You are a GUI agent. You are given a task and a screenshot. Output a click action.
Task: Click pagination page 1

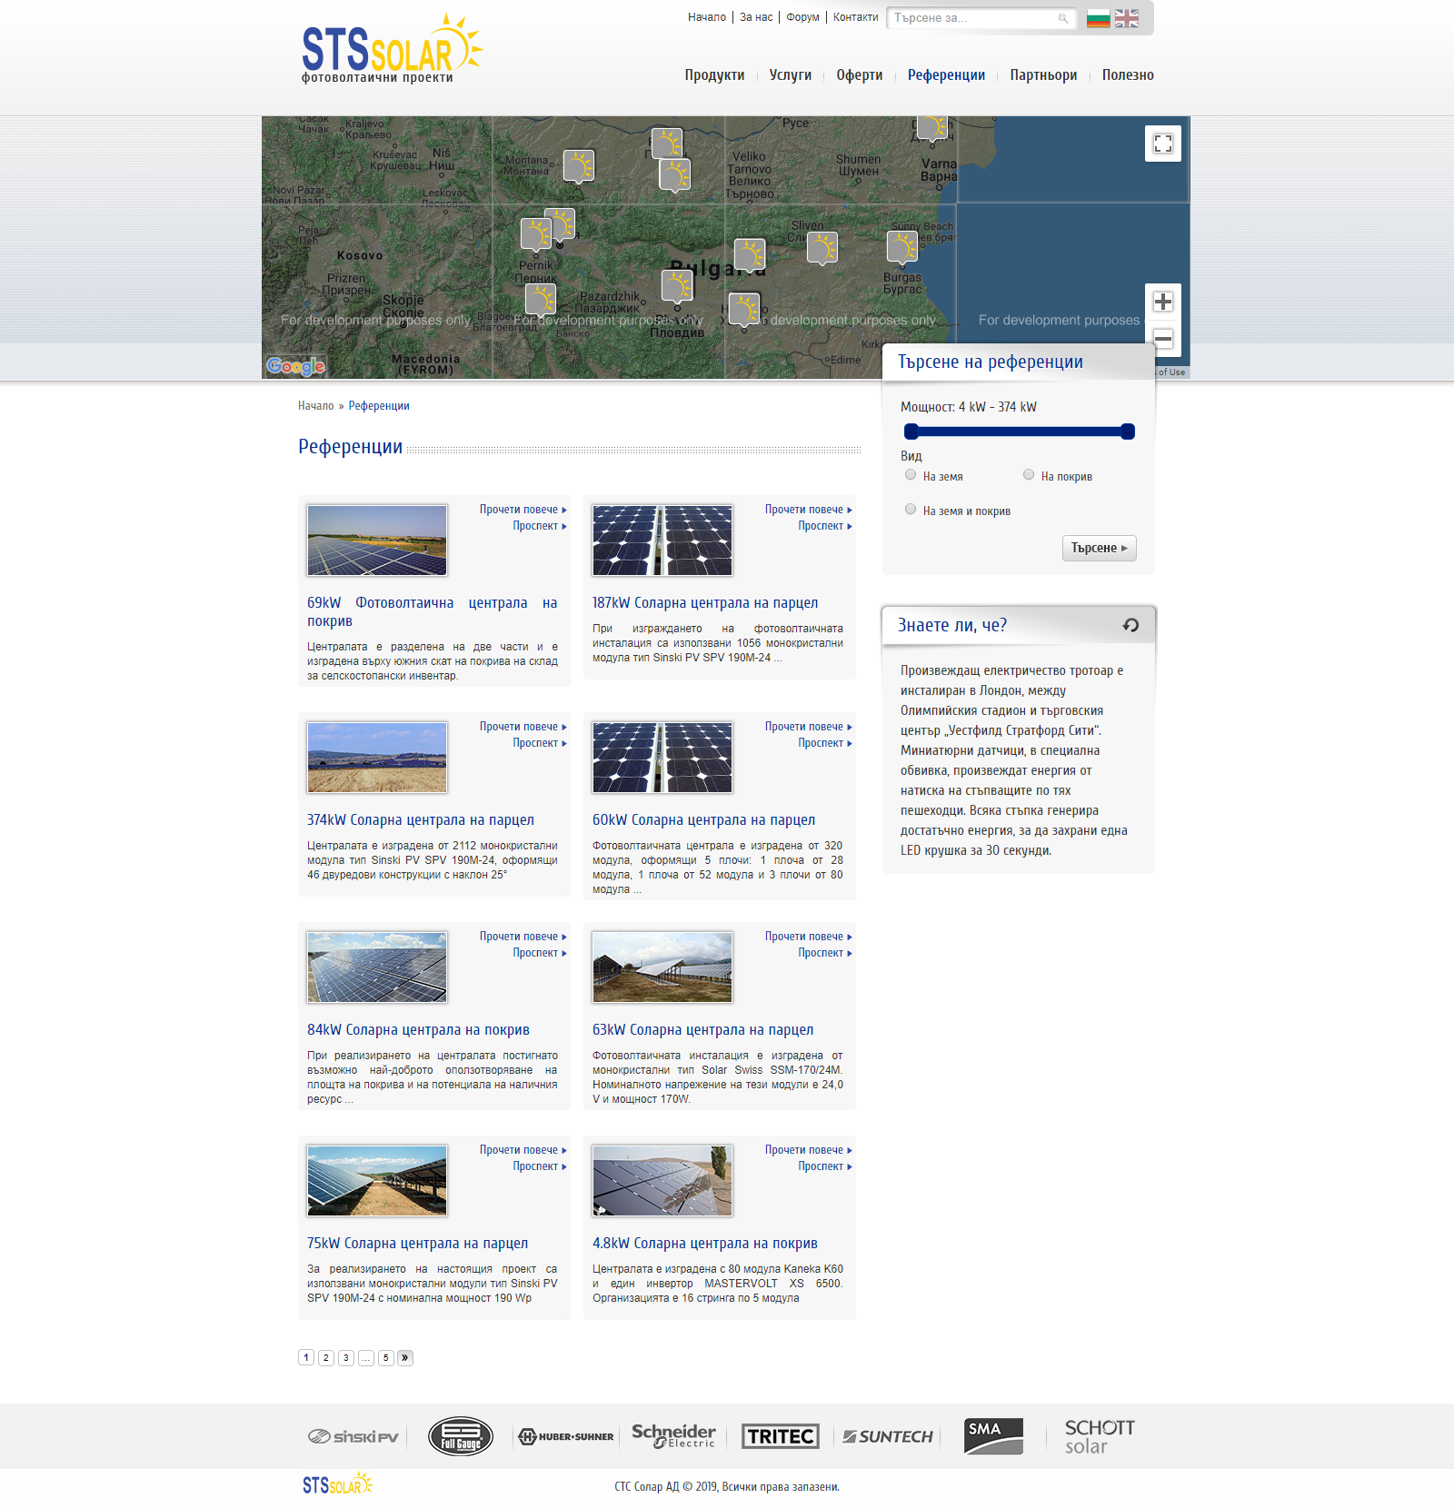tap(306, 1357)
